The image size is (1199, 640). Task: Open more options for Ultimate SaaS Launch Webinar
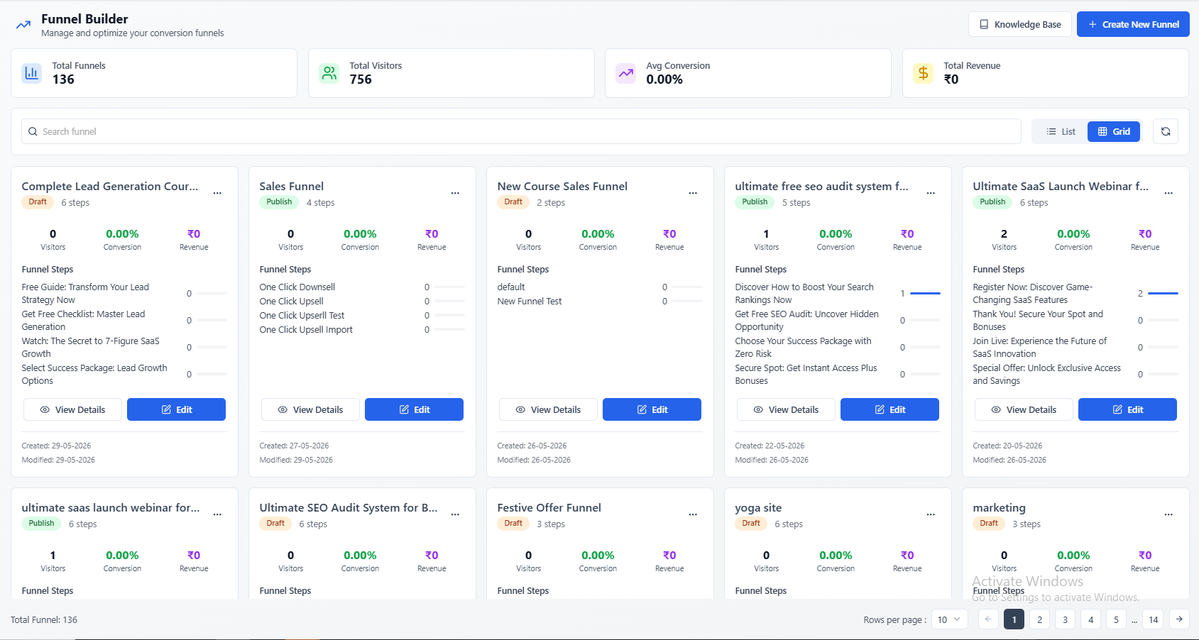point(1168,193)
